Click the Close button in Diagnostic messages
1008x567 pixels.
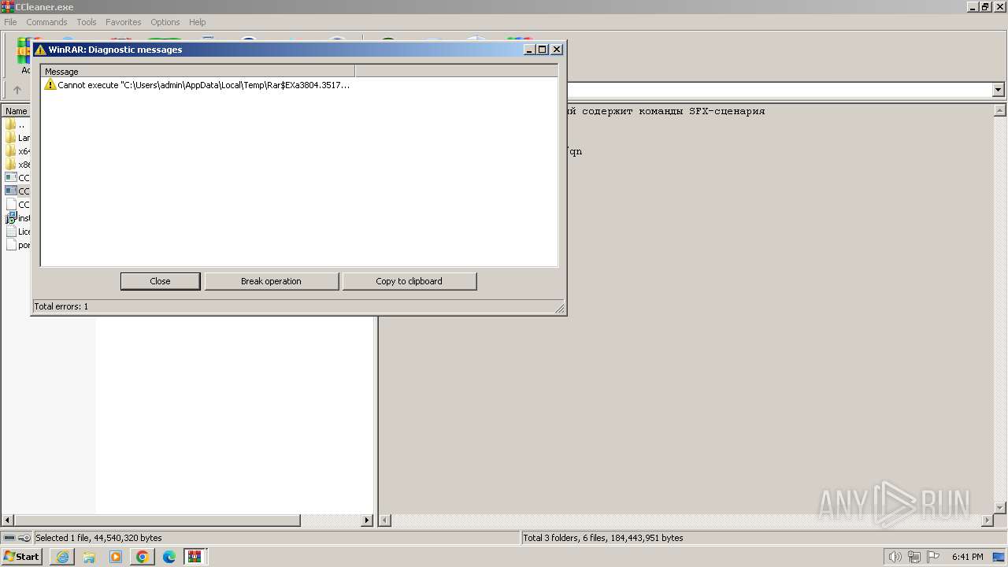160,281
